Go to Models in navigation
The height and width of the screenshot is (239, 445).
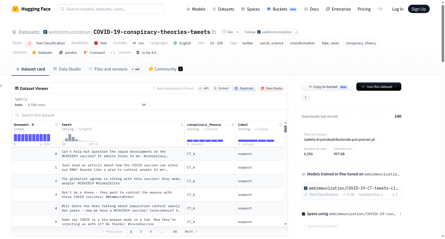(196, 9)
